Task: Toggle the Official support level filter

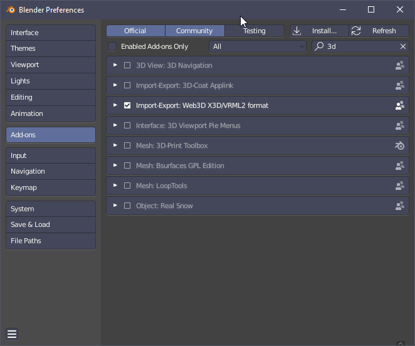Action: point(135,31)
